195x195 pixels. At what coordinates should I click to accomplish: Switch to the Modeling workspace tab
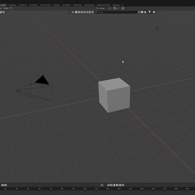tap(12, 5)
